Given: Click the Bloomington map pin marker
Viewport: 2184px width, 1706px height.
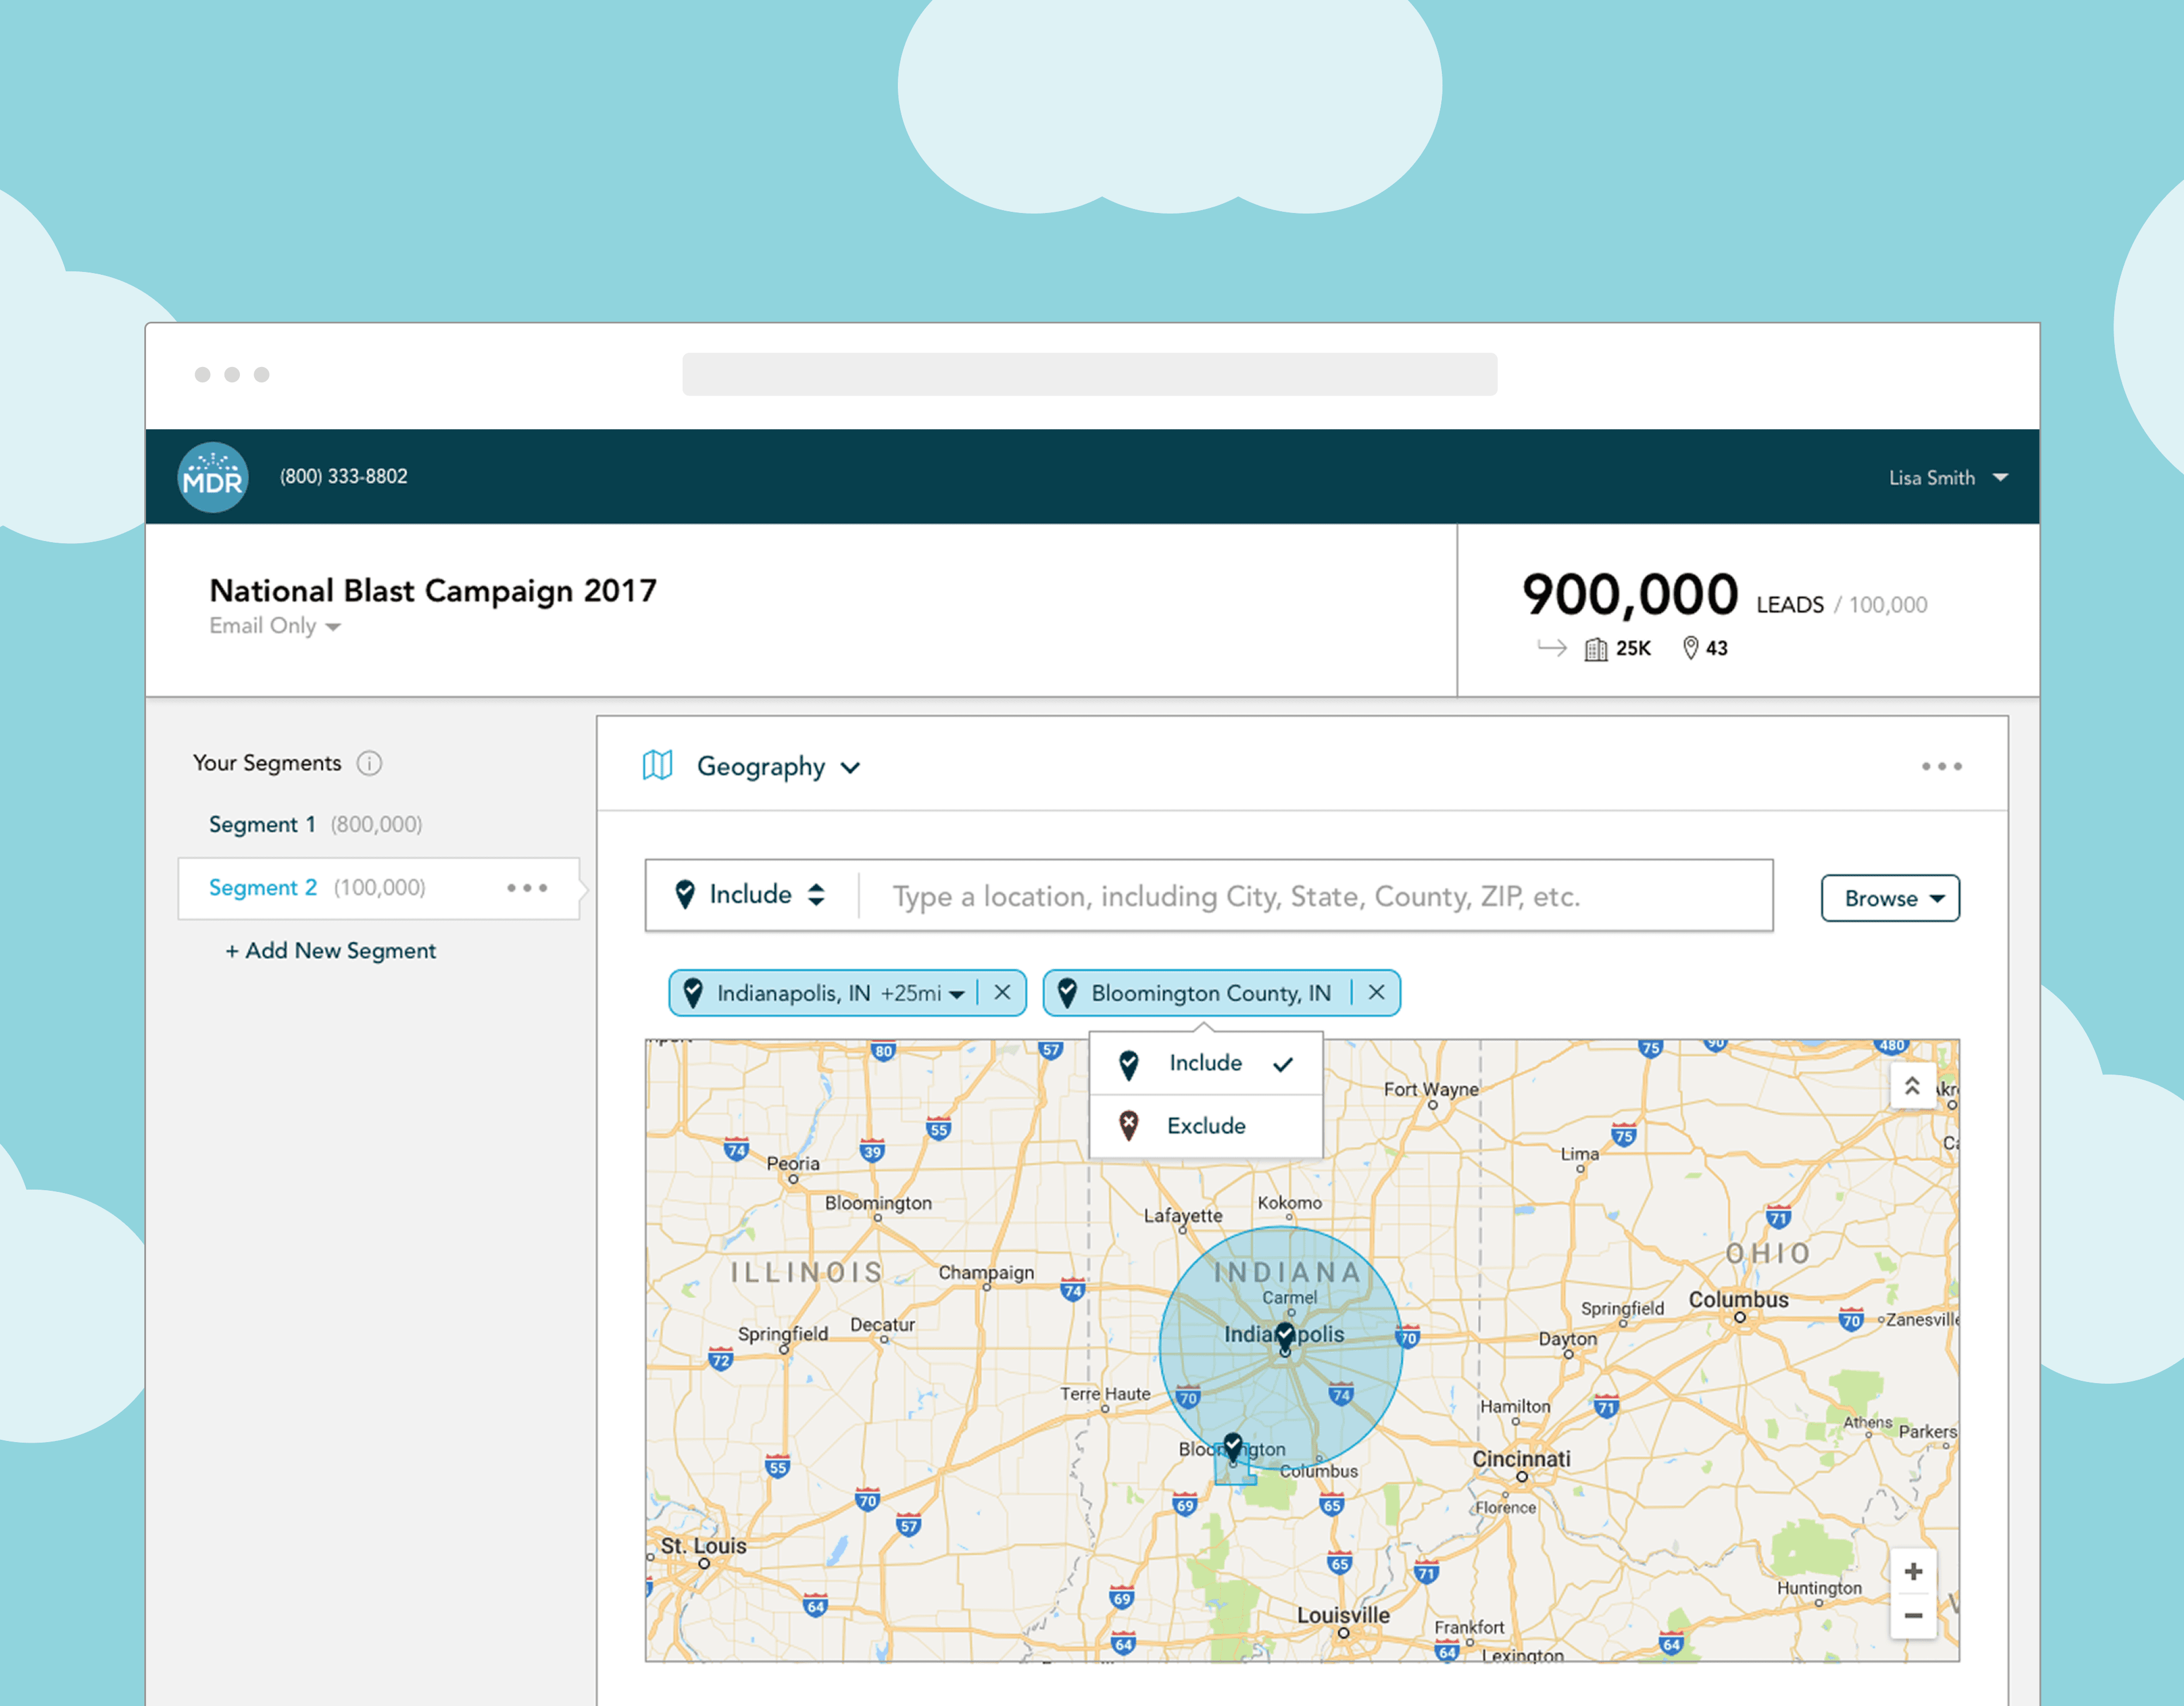Looking at the screenshot, I should pos(1232,1447).
